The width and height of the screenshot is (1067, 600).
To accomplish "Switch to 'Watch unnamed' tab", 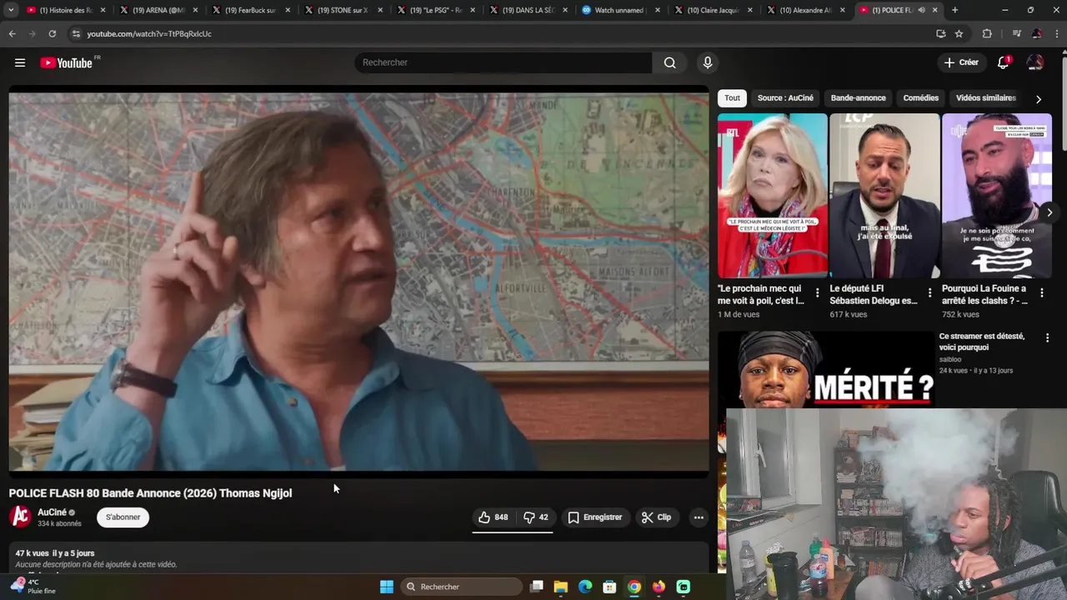I will (x=620, y=10).
